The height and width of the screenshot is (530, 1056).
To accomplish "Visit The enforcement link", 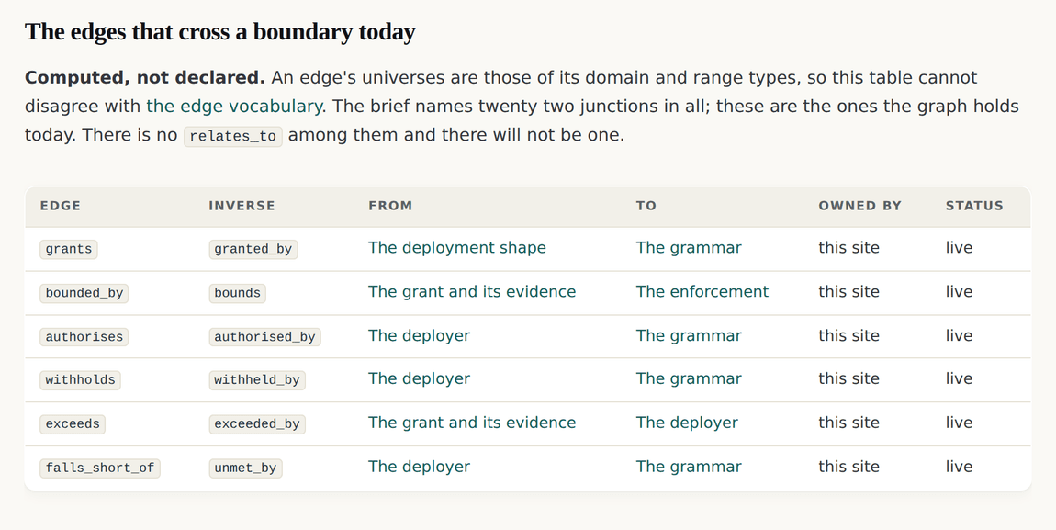I will [x=702, y=291].
